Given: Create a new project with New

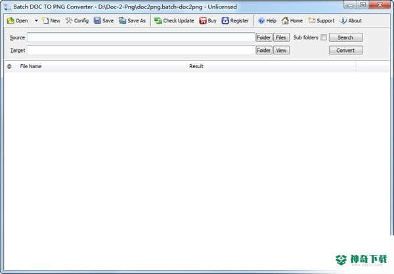Looking at the screenshot, I should tap(51, 21).
